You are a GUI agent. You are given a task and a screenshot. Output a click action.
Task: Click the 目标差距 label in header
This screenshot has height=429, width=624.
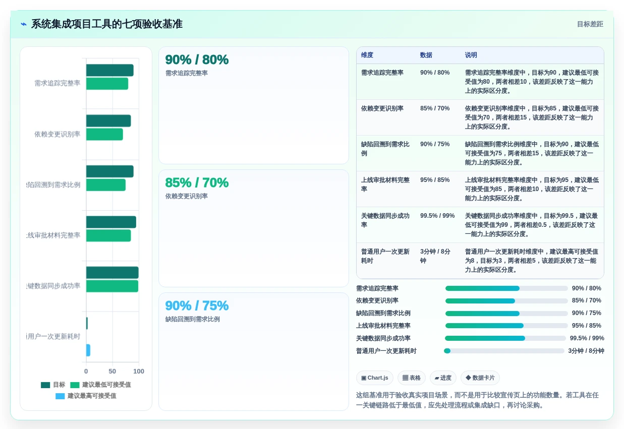click(x=590, y=24)
